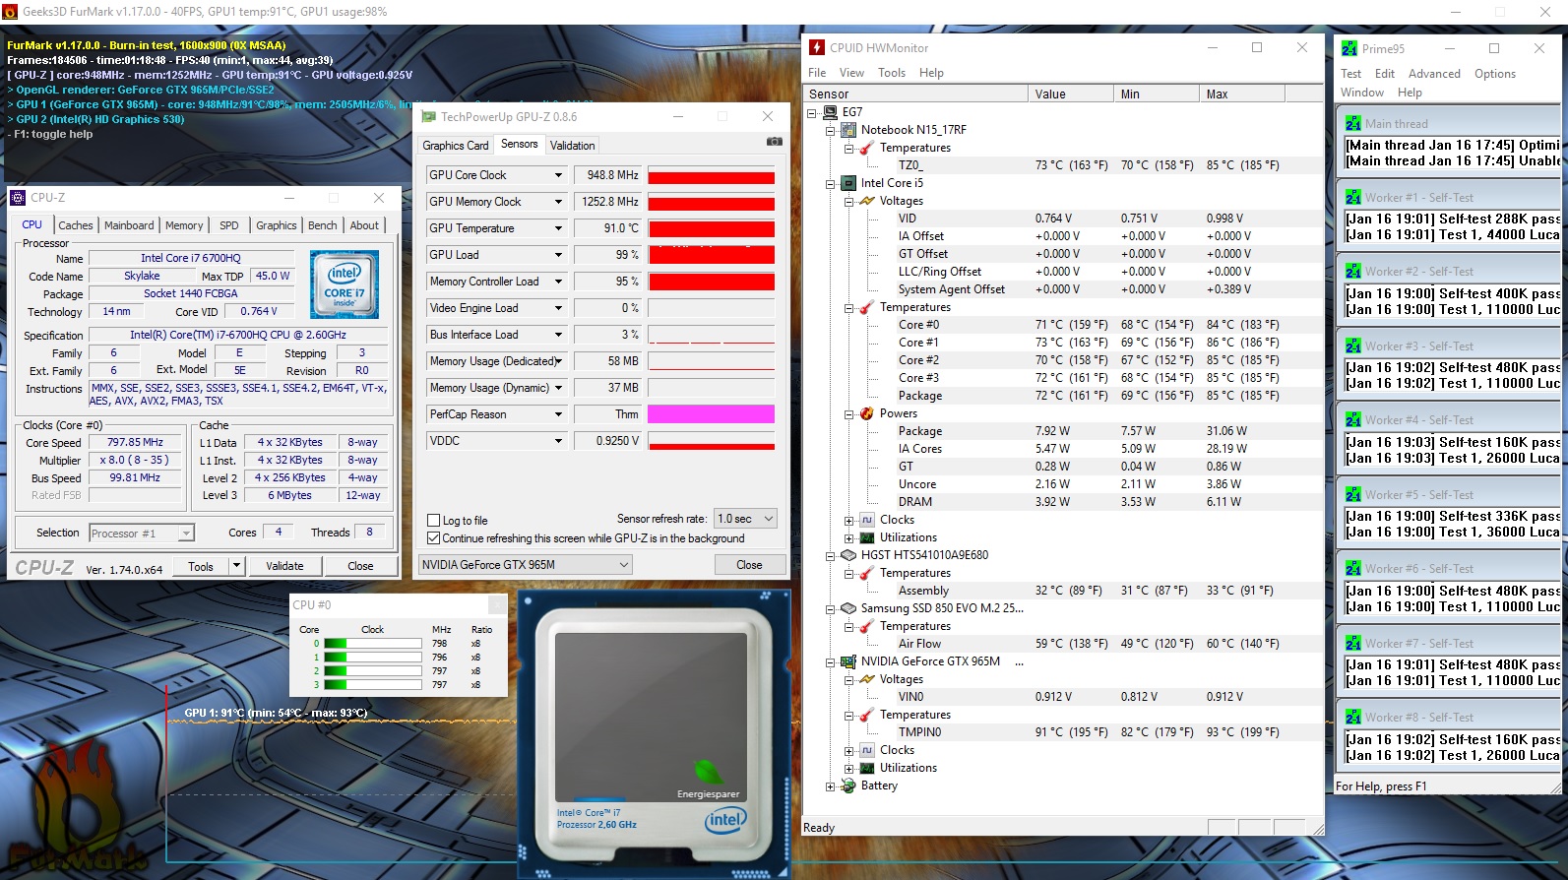1568x880 pixels.
Task: Open the GPU Temperature sensor dropdown
Action: [x=558, y=228]
